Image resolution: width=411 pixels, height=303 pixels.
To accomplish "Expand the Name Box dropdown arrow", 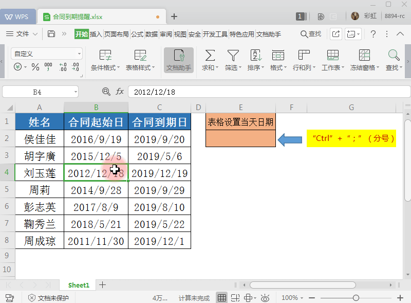I will (76, 92).
